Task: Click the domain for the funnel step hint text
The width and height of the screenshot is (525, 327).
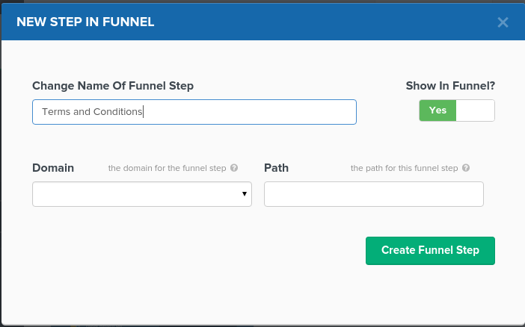Action: [167, 169]
